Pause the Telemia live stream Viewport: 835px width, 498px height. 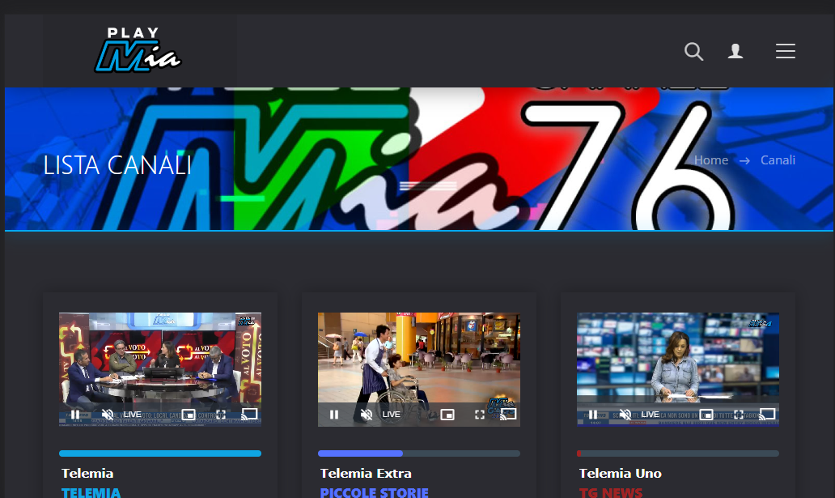75,415
